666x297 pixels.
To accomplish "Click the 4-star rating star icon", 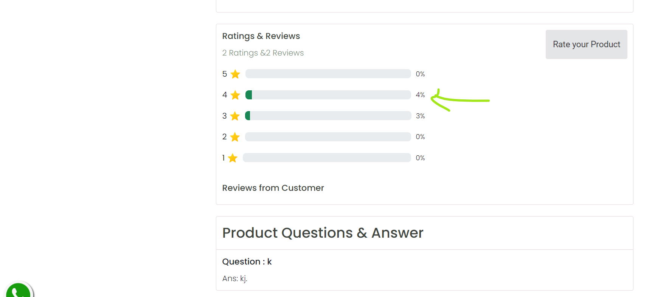I will pos(235,95).
